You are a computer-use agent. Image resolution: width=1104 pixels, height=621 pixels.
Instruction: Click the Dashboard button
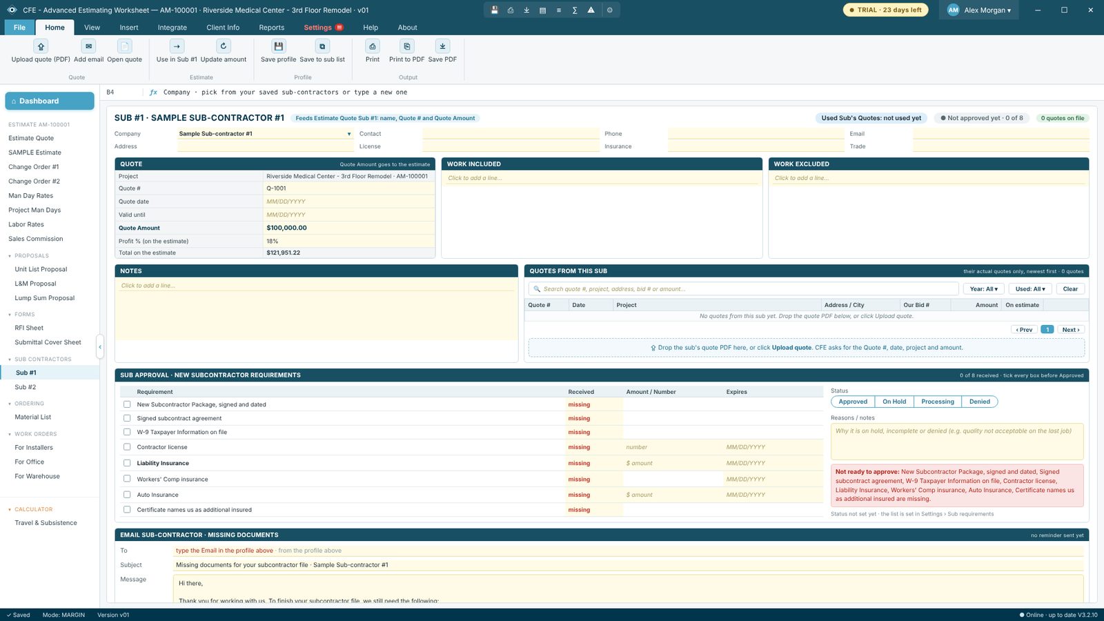point(50,101)
